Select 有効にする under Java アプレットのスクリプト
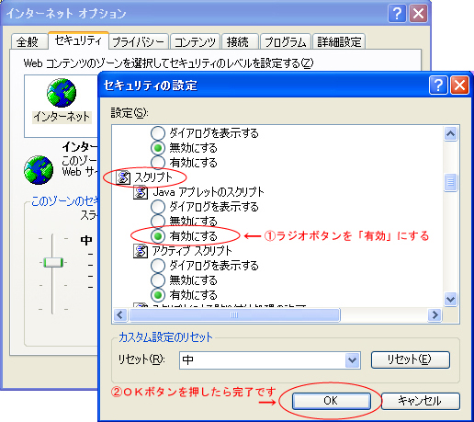 pos(158,236)
